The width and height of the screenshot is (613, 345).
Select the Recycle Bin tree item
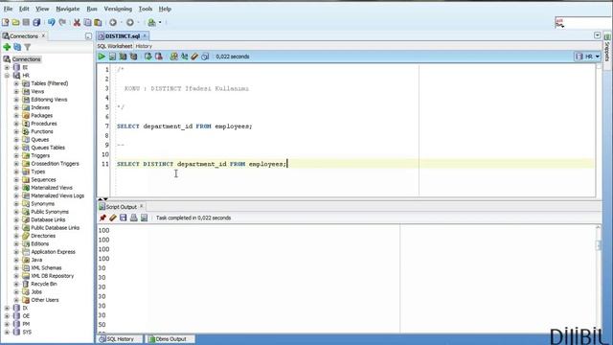tap(44, 284)
